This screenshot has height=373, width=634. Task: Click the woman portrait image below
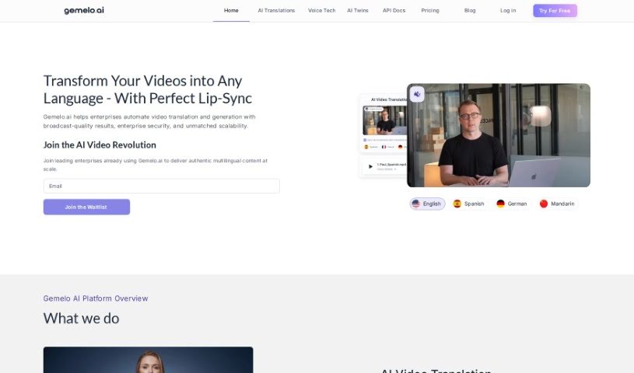[148, 360]
